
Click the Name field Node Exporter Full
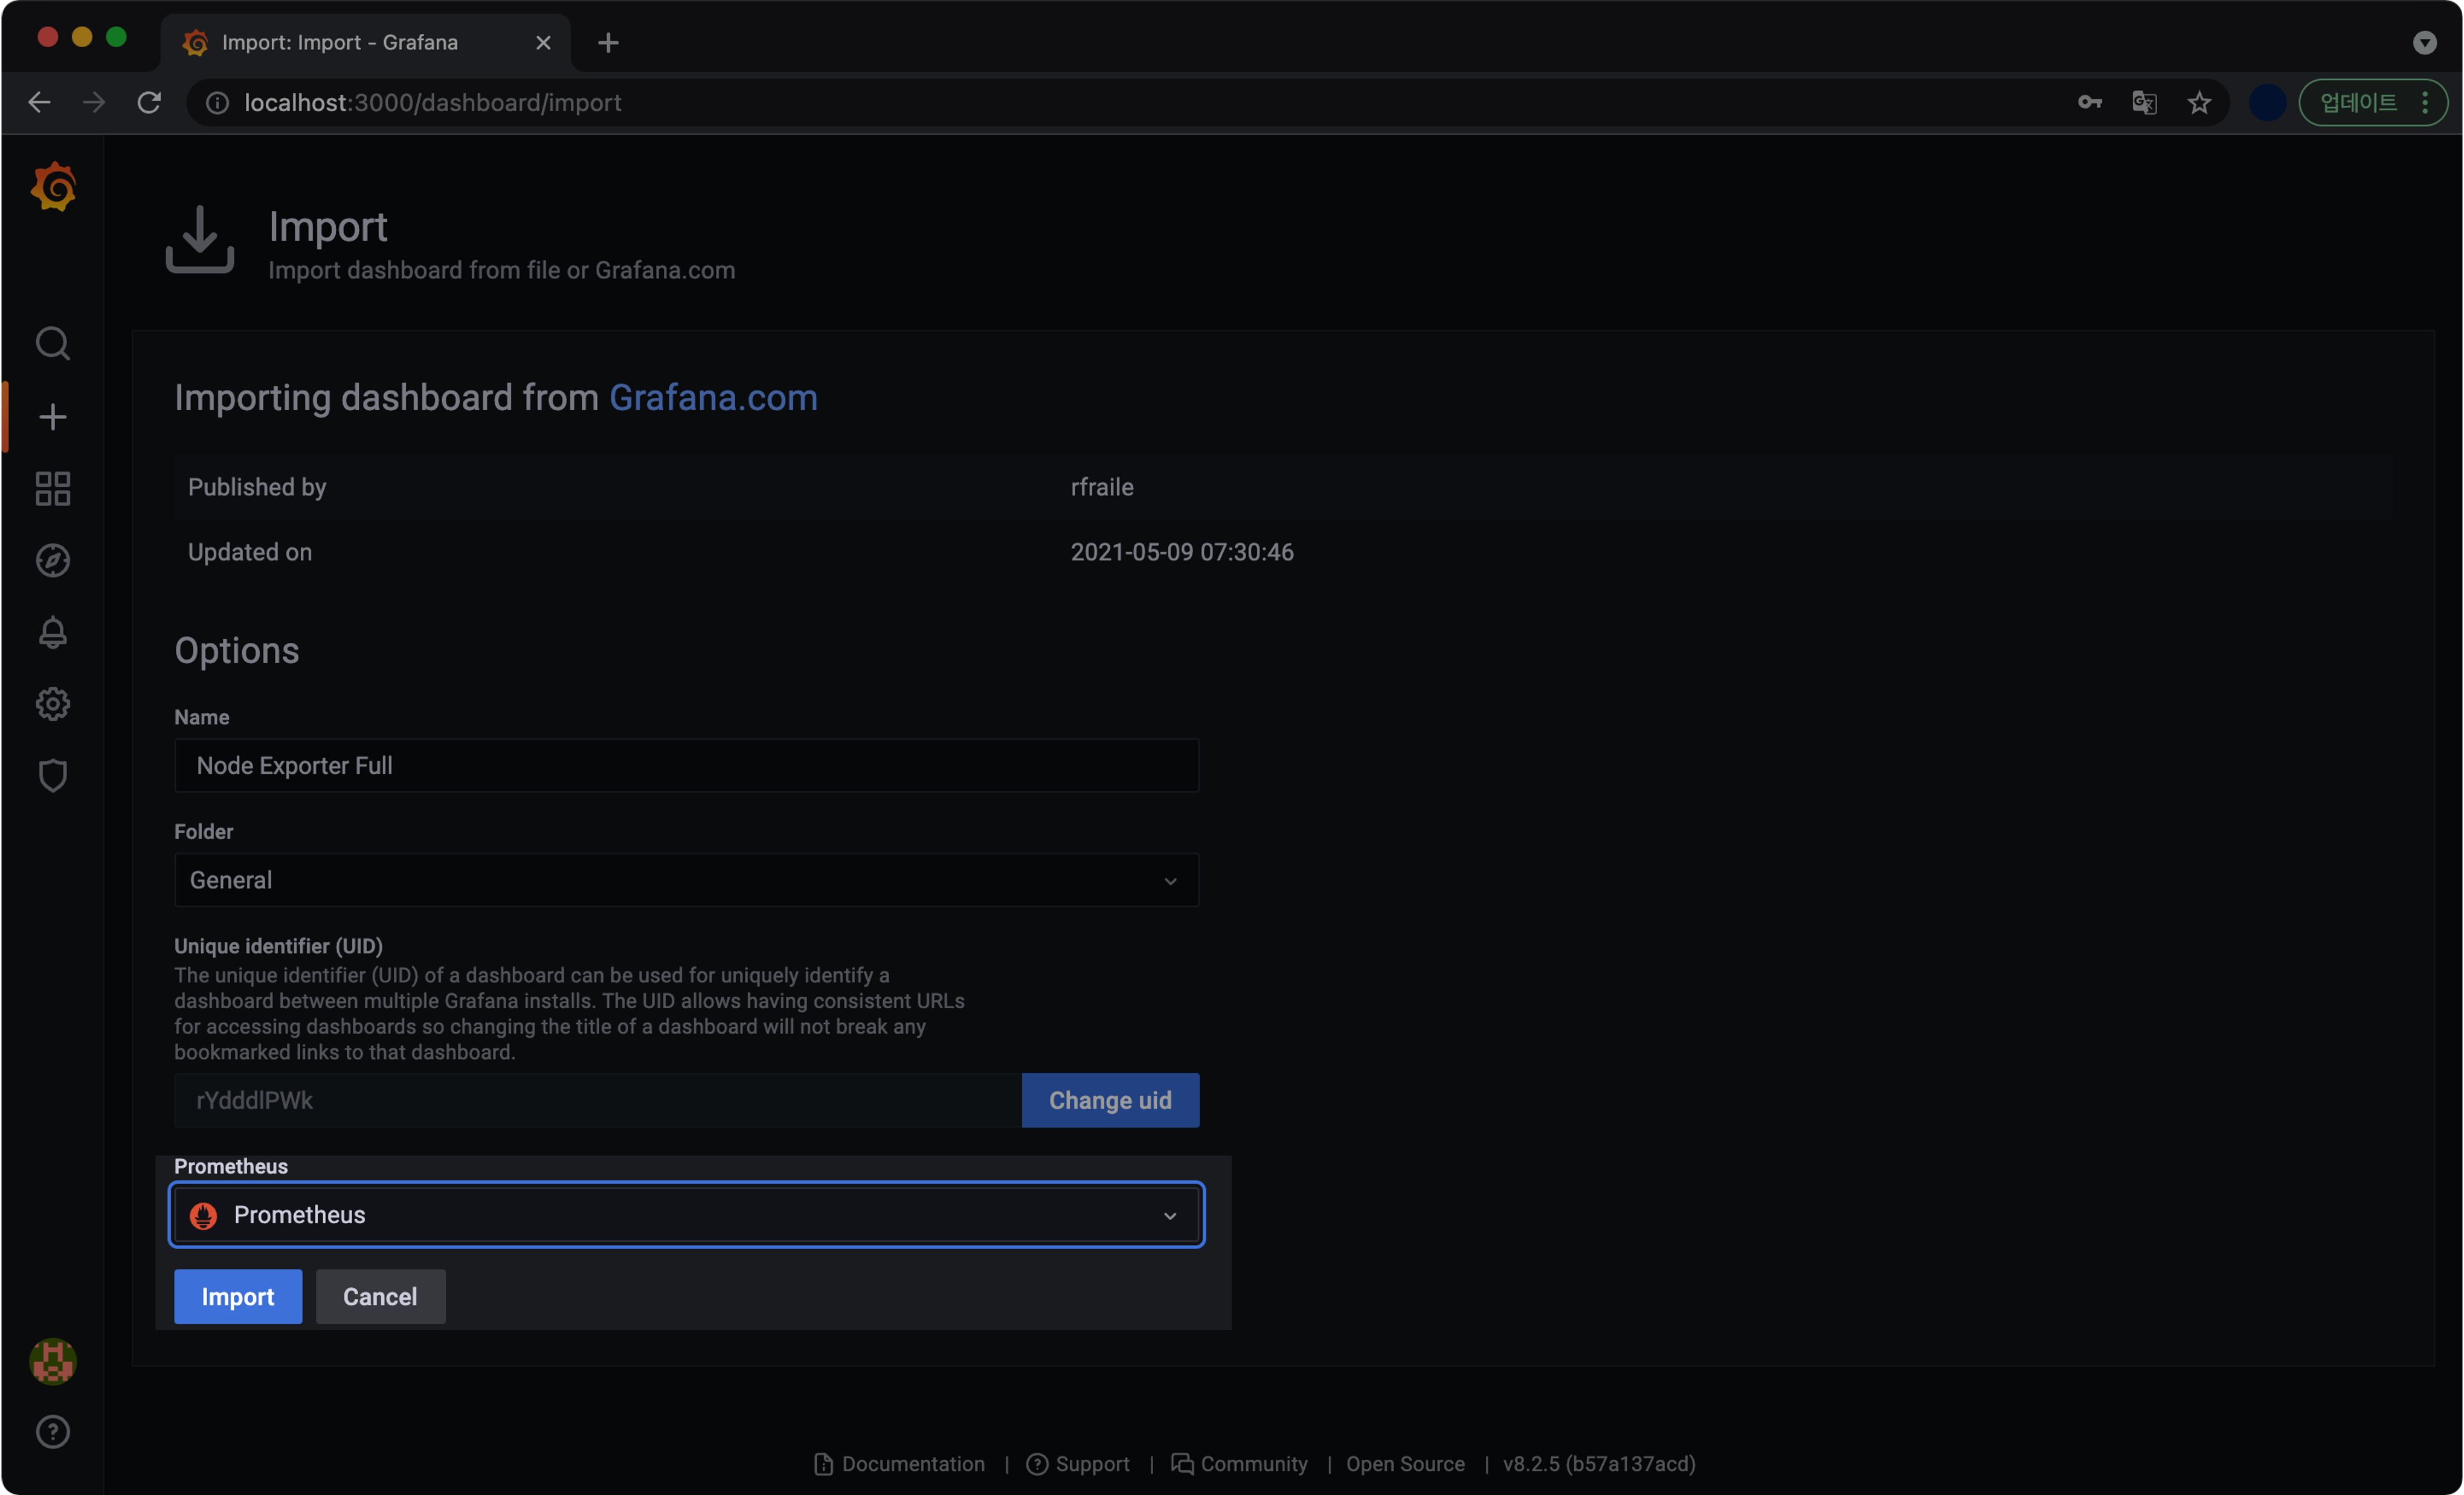(686, 766)
